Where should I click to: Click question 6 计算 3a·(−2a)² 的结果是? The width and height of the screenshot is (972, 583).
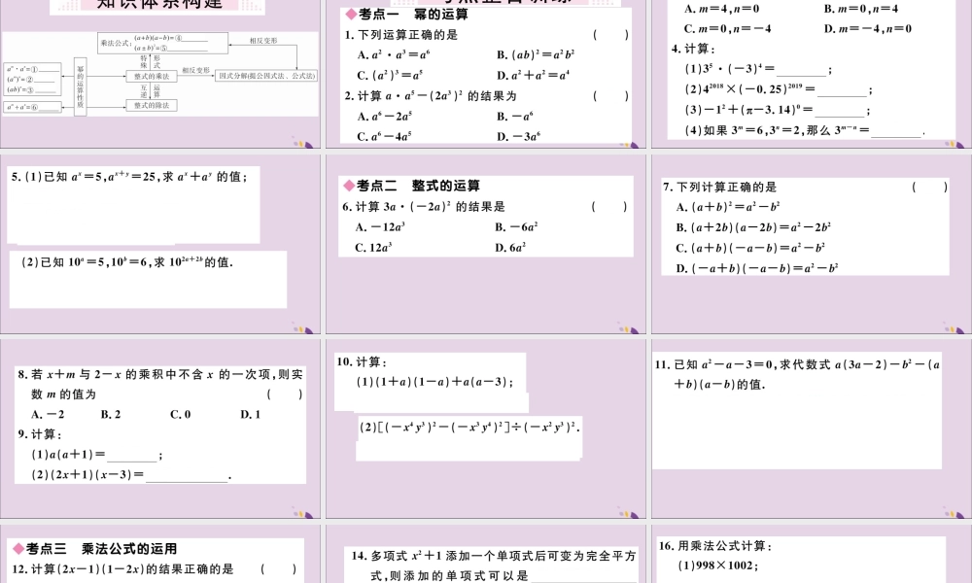coord(424,207)
